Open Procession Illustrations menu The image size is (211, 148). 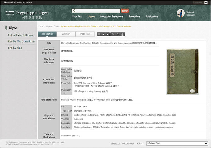point(112,17)
